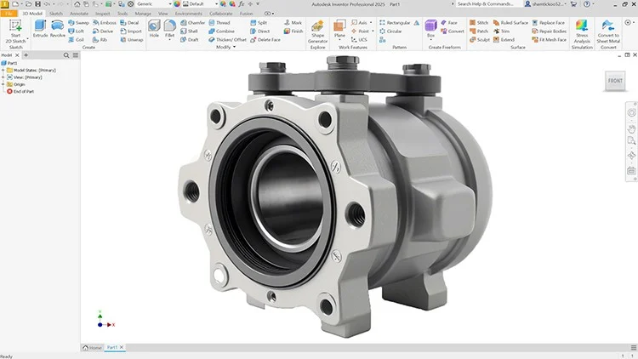Expand the Origin folder in browser
638x359 pixels.
click(x=3, y=84)
